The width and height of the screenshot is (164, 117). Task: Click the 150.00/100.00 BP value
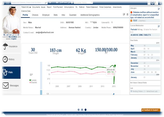[106, 50]
